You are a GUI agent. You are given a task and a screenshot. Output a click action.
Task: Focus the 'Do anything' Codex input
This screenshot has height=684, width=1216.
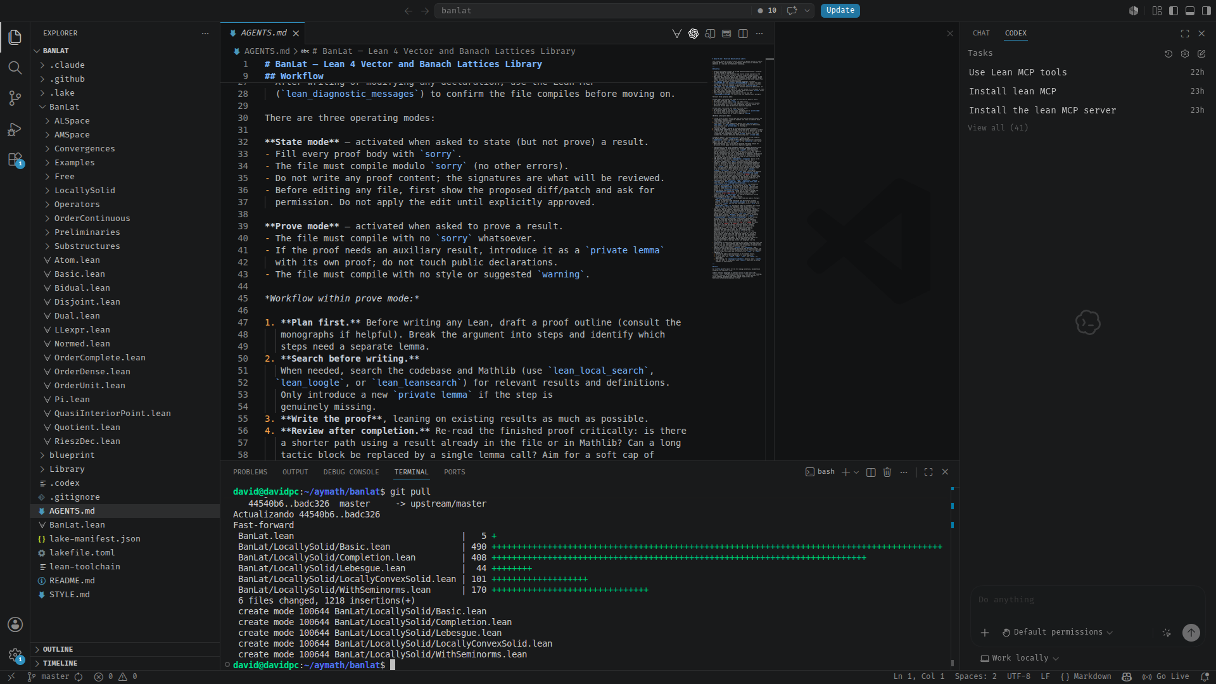1086,600
